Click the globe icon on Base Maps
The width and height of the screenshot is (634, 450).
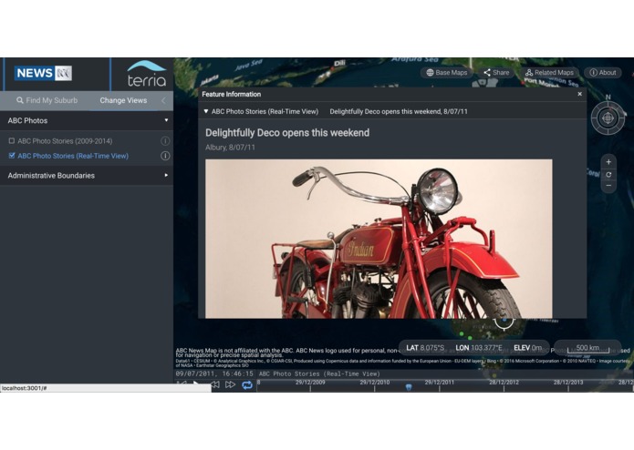[430, 73]
